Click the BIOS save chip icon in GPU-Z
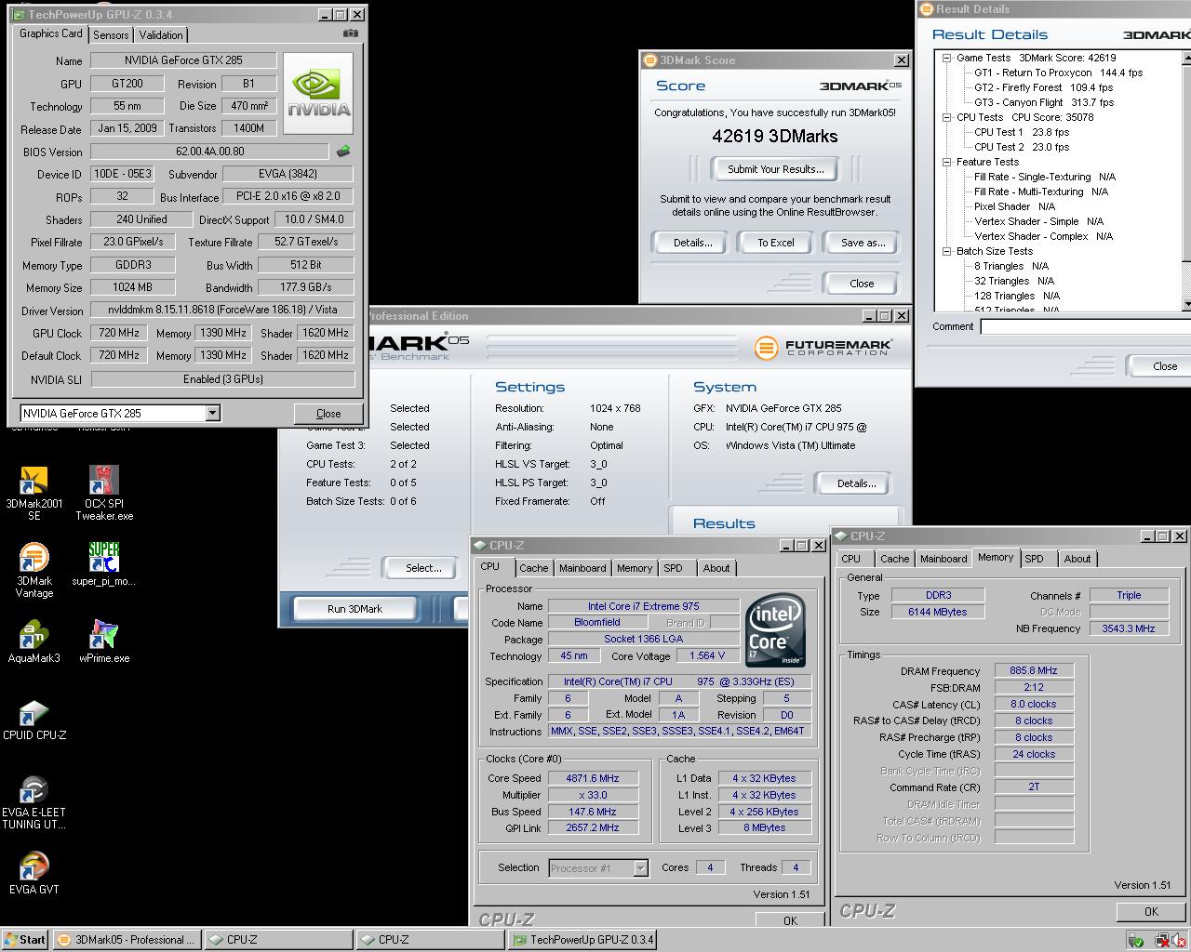The image size is (1191, 952). click(x=343, y=151)
